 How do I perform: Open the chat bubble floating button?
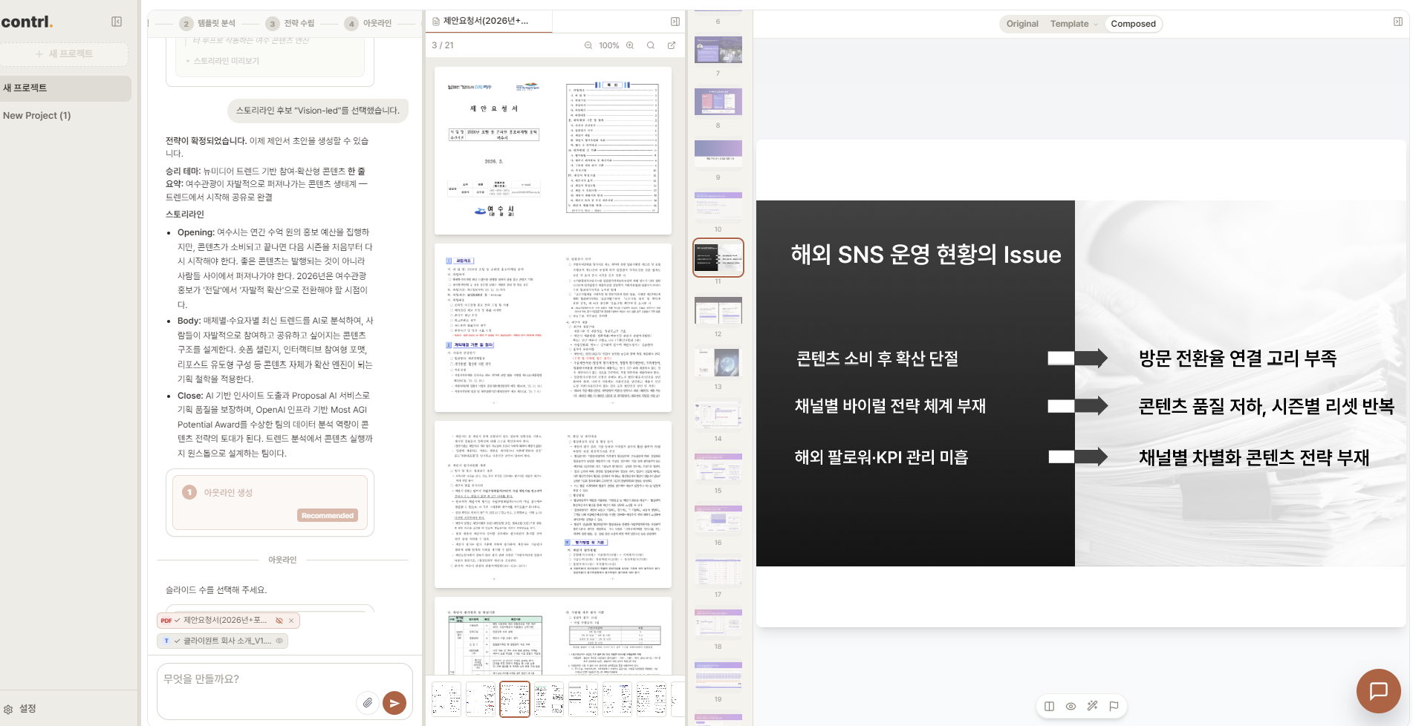click(1379, 691)
